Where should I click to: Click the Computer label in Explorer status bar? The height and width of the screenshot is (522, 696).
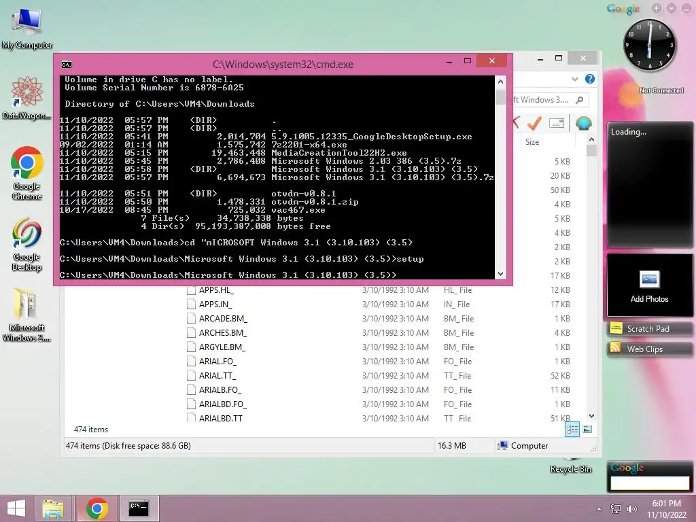pos(529,446)
